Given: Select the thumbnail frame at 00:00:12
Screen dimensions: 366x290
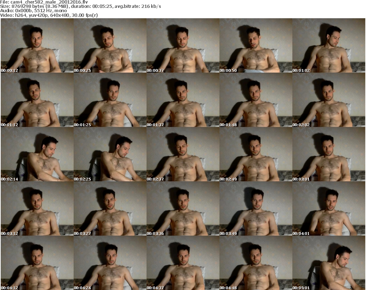Looking at the screenshot, I should (x=37, y=45).
